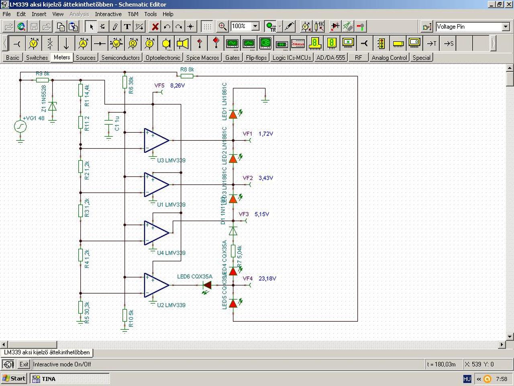Switch to the Optoelectronic tab
This screenshot has height=386, width=514.
[163, 57]
